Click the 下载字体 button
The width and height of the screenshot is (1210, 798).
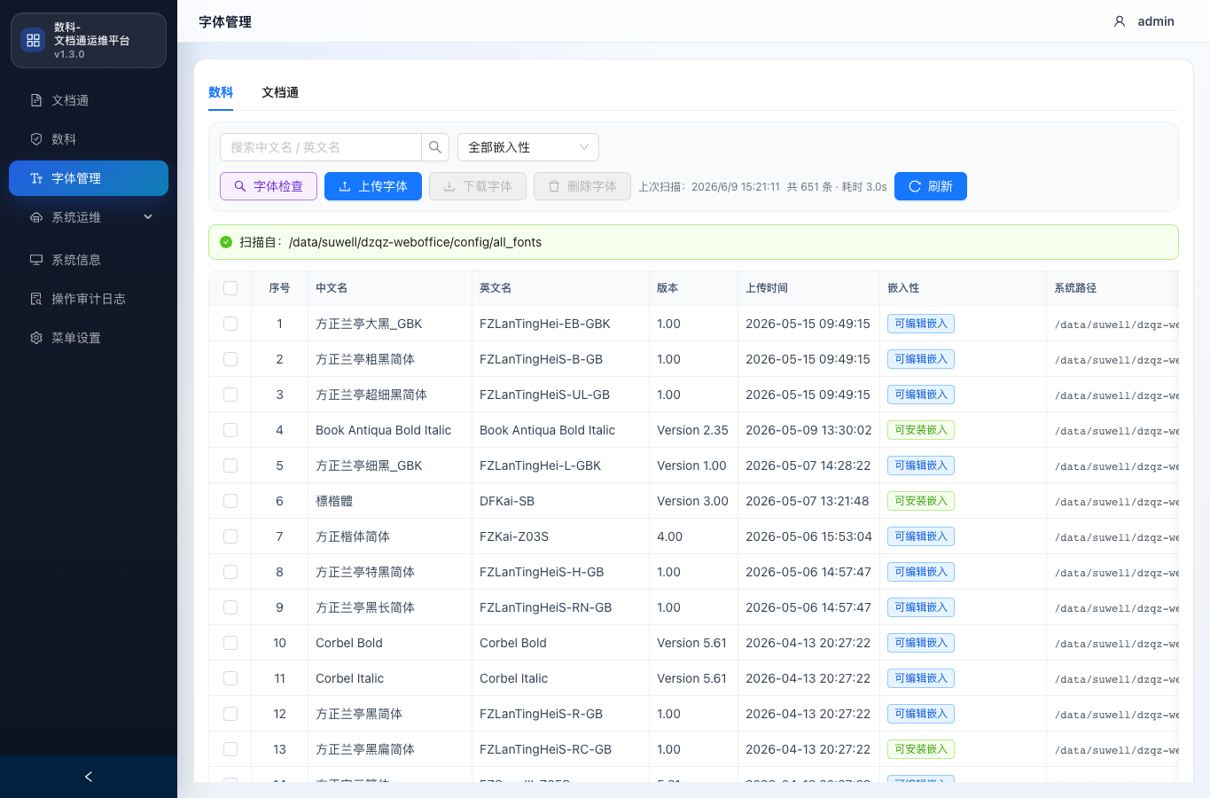[478, 186]
